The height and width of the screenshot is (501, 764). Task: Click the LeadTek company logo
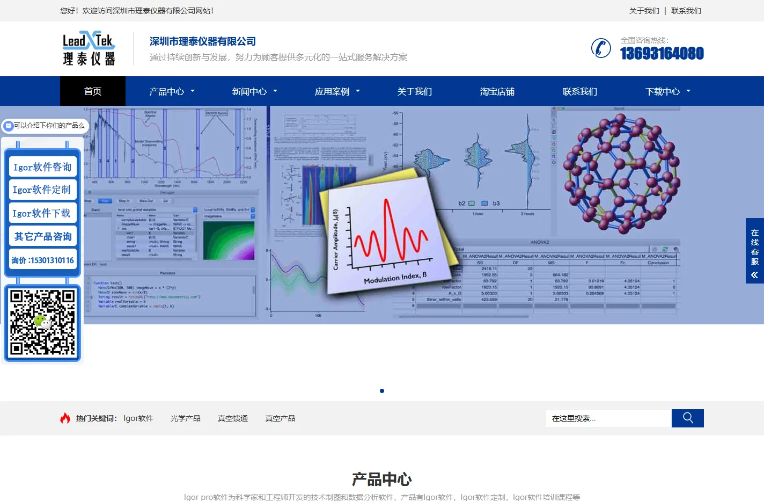point(89,48)
